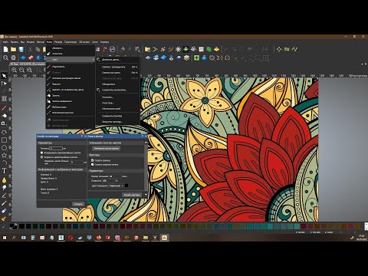Close the left spline vectors dialog
This screenshot has width=368, height=276.
click(x=85, y=136)
